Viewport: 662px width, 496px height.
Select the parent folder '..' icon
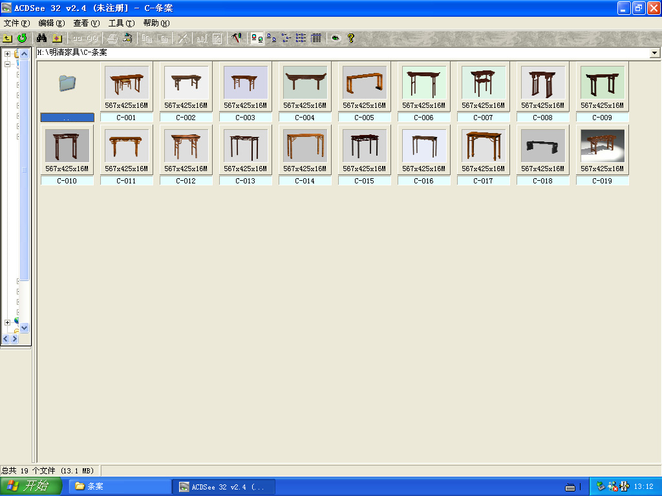(x=67, y=83)
